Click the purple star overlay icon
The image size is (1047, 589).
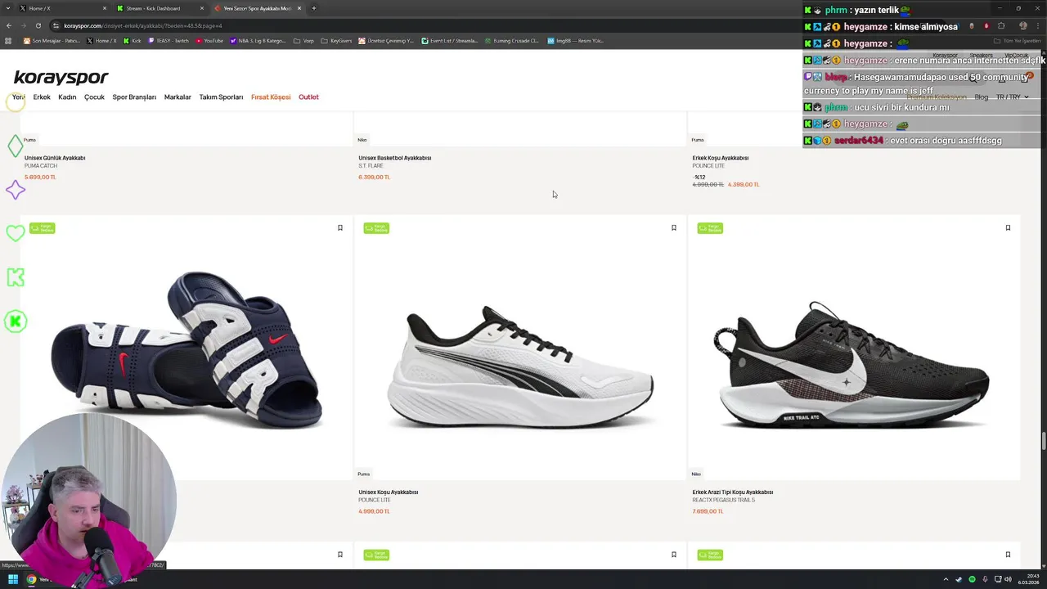(x=15, y=190)
